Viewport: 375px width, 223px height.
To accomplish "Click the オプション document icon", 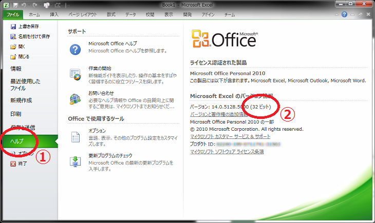I will pos(76,137).
